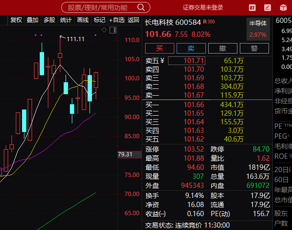Click the 8.02% change percentage

(201, 34)
